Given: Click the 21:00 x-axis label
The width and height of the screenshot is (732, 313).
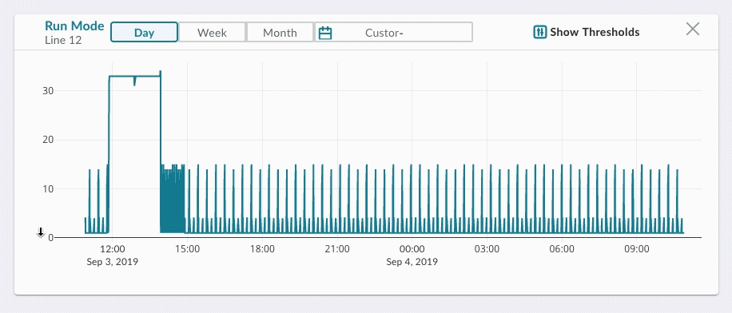Looking at the screenshot, I should [x=337, y=249].
